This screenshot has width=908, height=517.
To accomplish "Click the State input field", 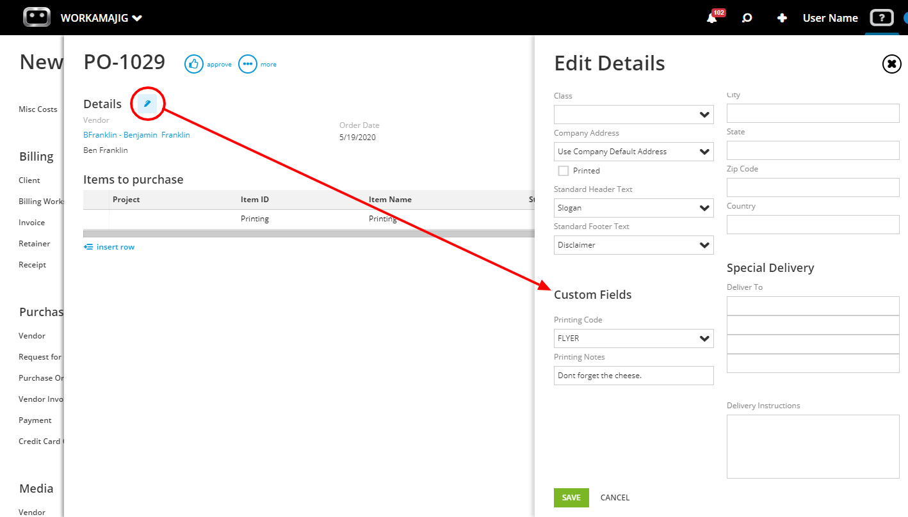I will click(x=813, y=150).
